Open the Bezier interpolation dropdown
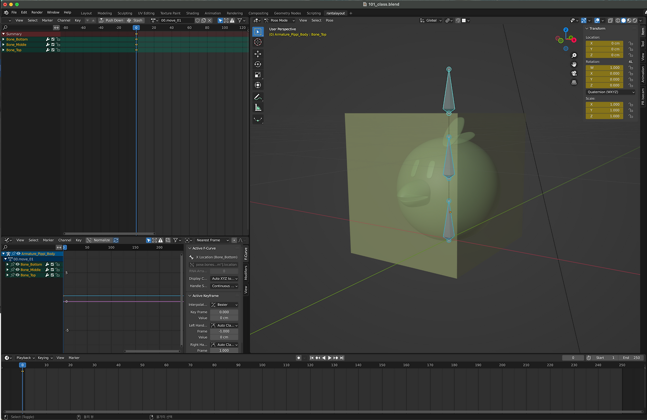This screenshot has height=420, width=647. point(224,305)
